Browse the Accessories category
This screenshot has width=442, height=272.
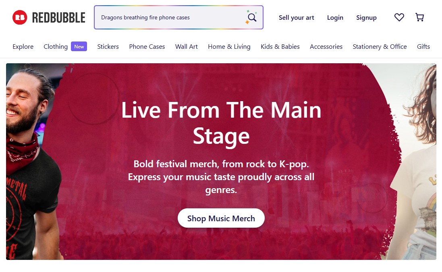[x=326, y=47]
